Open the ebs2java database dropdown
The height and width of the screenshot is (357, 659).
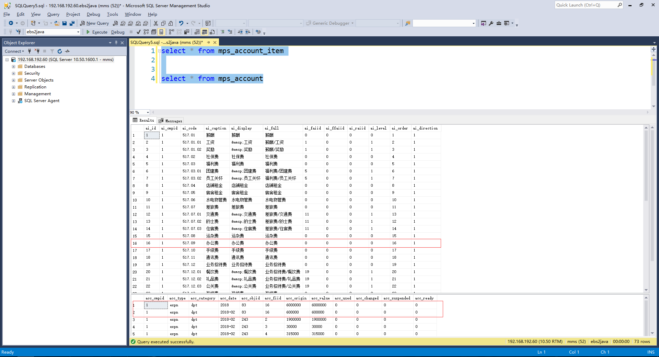(78, 32)
